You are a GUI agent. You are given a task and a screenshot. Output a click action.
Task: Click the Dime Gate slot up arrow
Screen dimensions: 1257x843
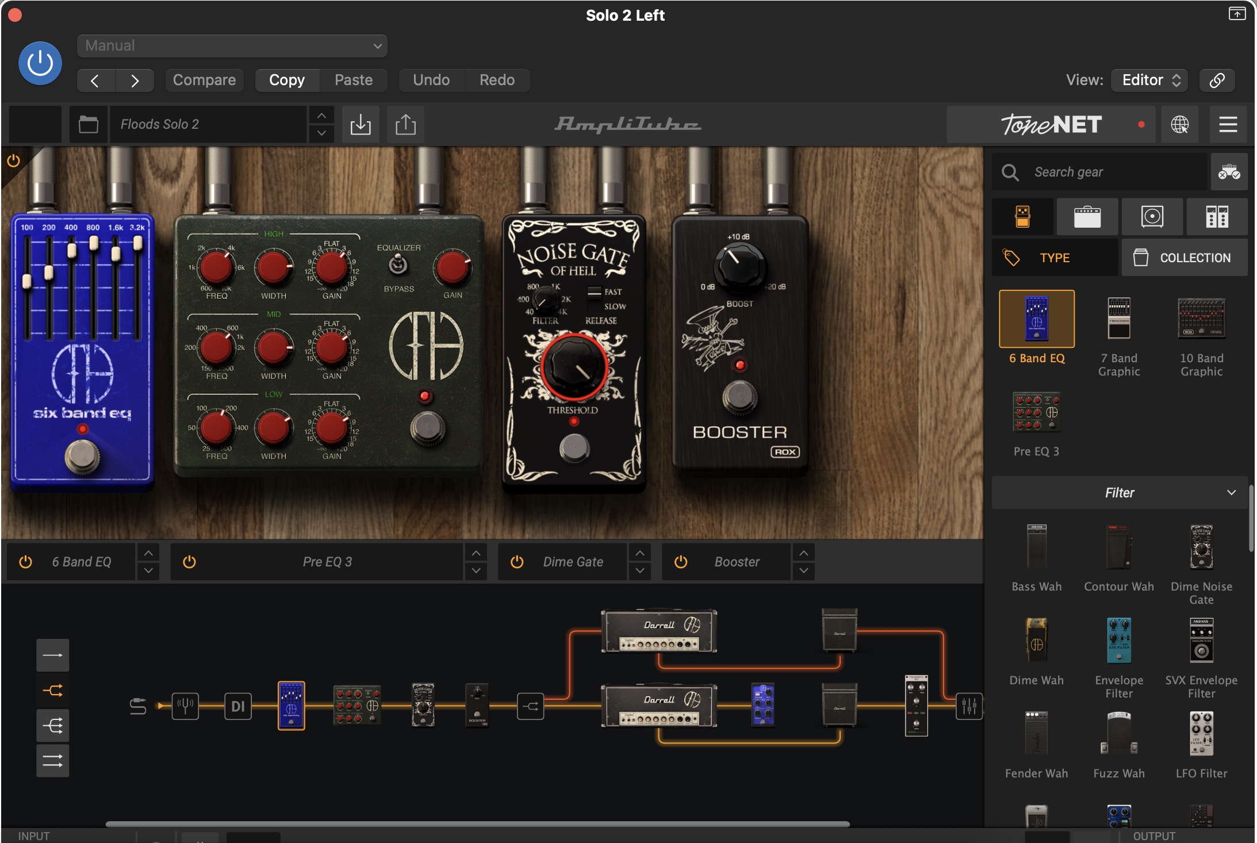point(640,553)
